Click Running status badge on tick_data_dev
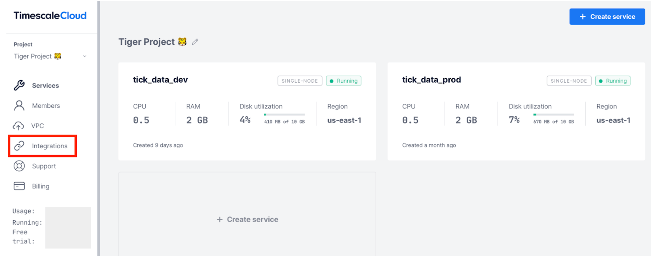 pos(343,81)
